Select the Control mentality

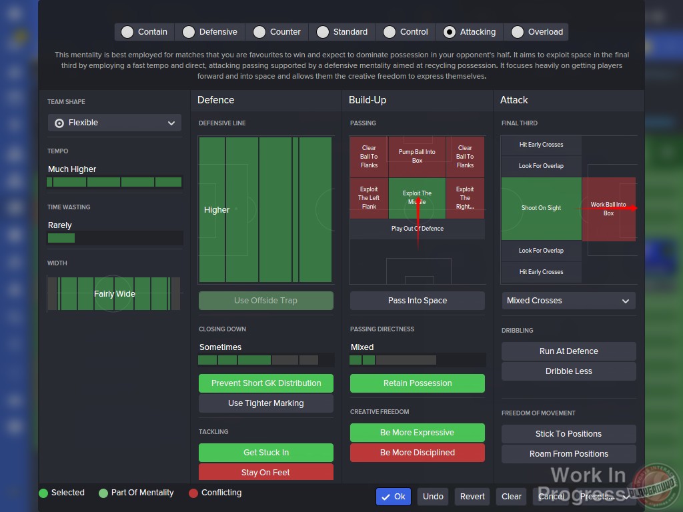407,31
